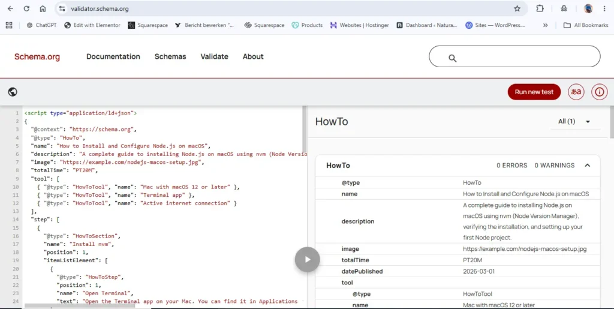Open the Websites | Hostinger bookmark
This screenshot has height=309, width=614.
pyautogui.click(x=360, y=25)
